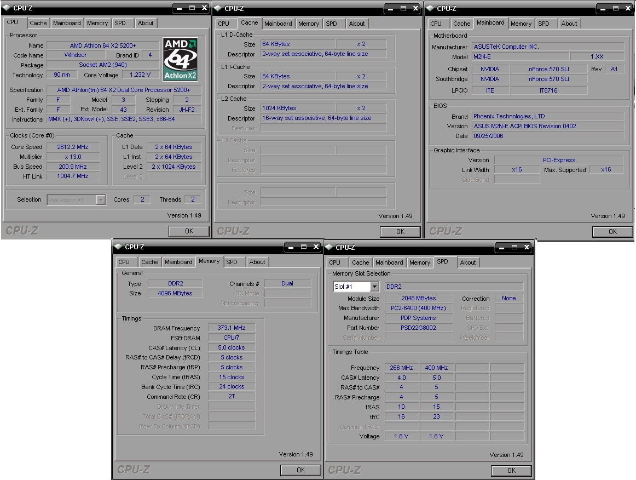Click L2 cache size '1024 KBytes'
This screenshot has height=480, width=636.
tap(298, 108)
